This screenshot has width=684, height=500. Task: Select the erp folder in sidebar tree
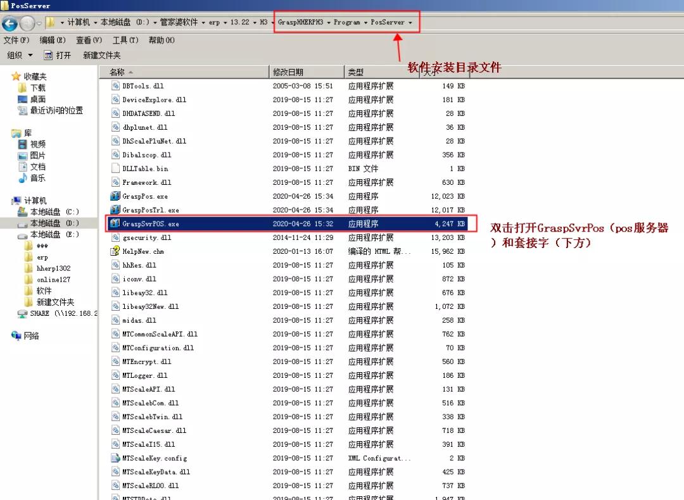pyautogui.click(x=42, y=257)
